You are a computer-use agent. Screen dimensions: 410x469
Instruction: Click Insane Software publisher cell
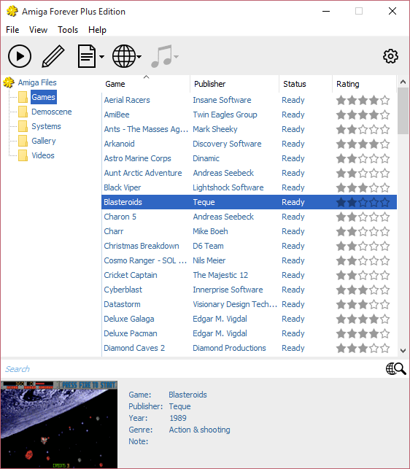point(222,100)
